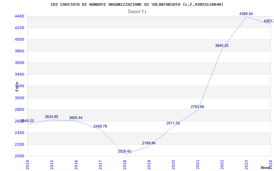Click the x-axis year 2014

(27, 165)
